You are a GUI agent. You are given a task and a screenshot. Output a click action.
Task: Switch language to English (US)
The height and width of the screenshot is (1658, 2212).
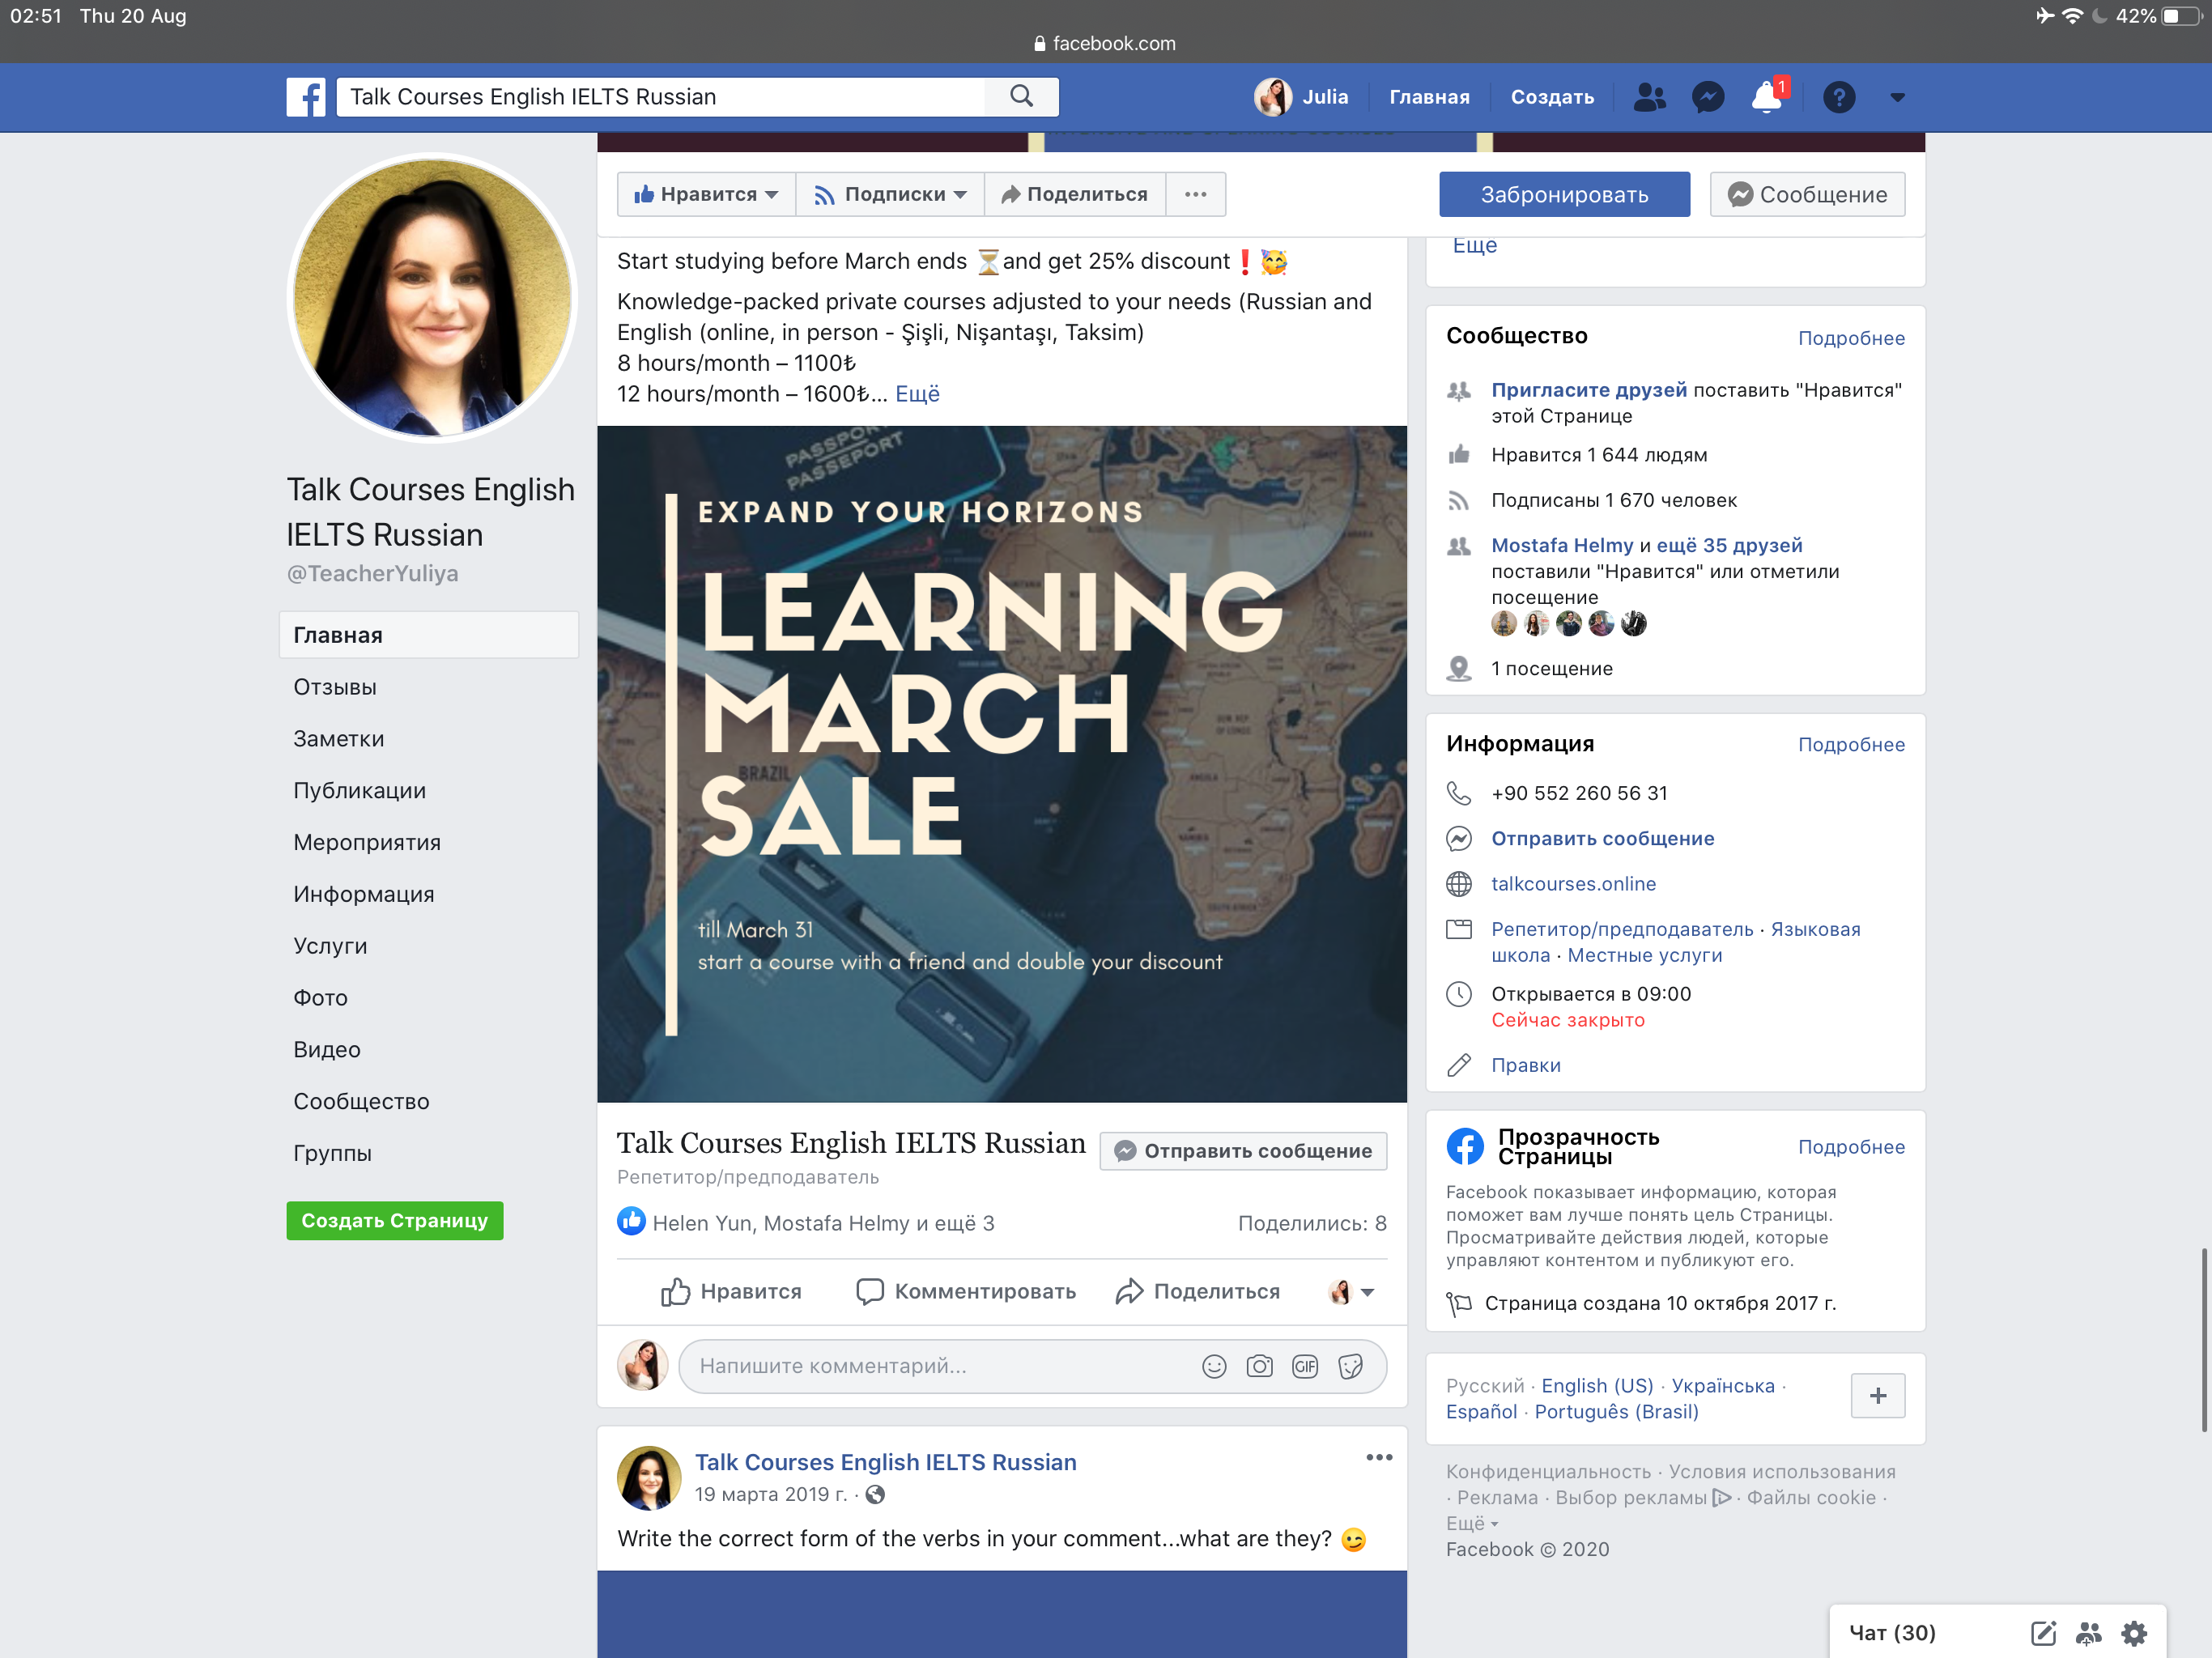click(1597, 1386)
